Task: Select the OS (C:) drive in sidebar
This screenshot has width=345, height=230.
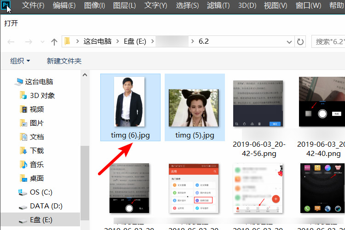Action: (35, 192)
